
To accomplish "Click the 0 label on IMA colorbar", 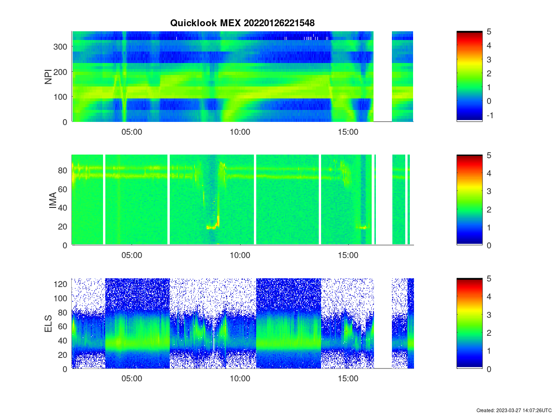I will [x=489, y=245].
